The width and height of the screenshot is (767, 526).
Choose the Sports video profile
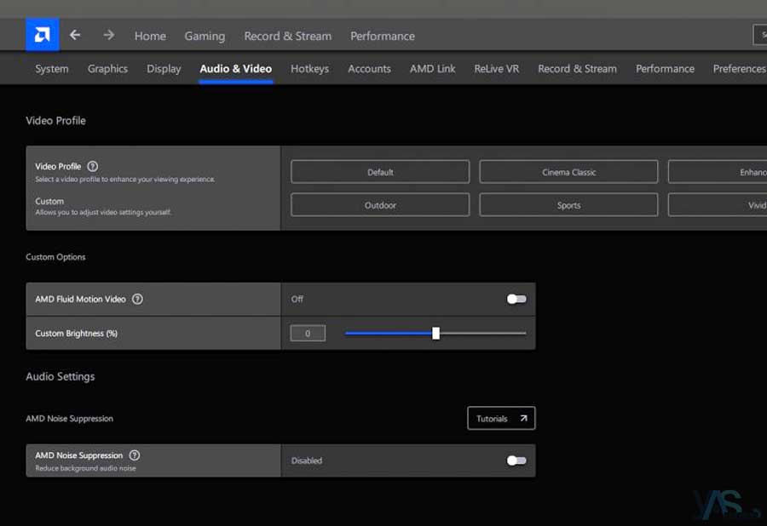click(x=568, y=205)
